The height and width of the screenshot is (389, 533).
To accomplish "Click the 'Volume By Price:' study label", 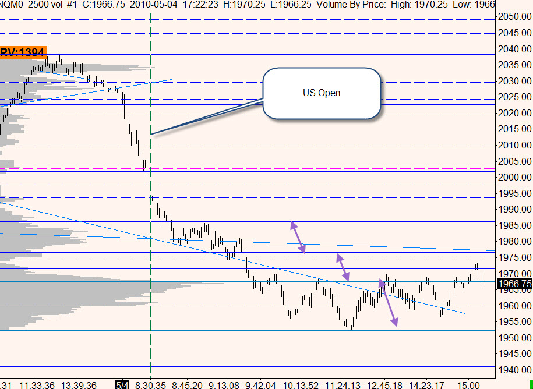I will [351, 5].
